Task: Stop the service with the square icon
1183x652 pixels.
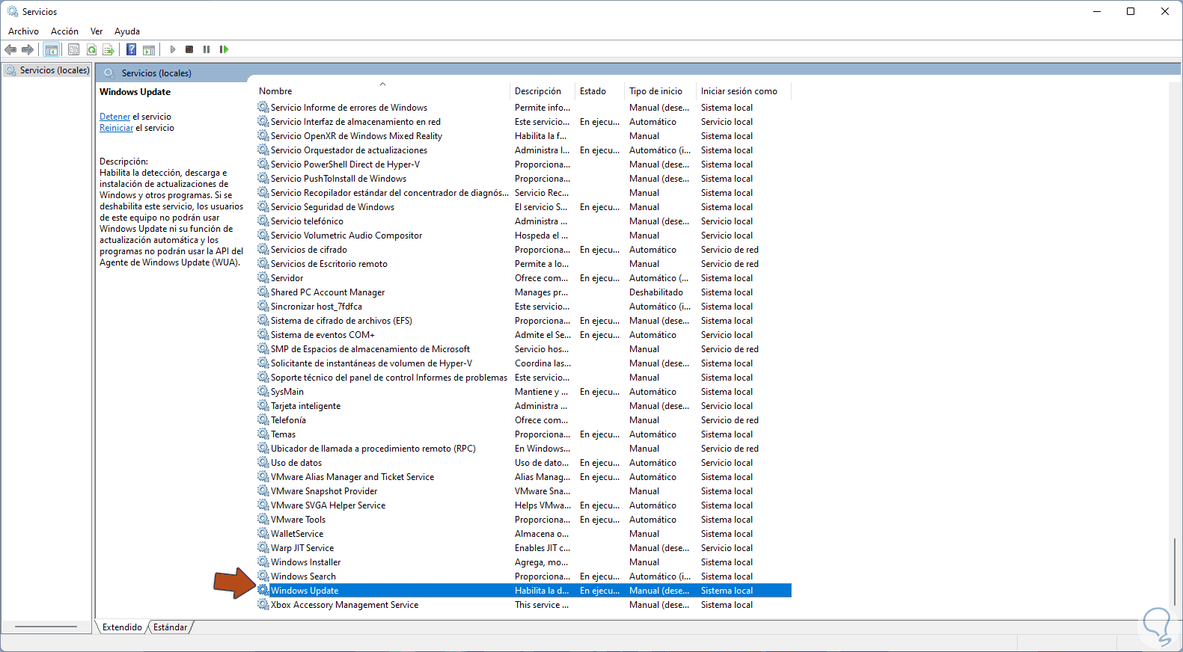Action: (189, 49)
